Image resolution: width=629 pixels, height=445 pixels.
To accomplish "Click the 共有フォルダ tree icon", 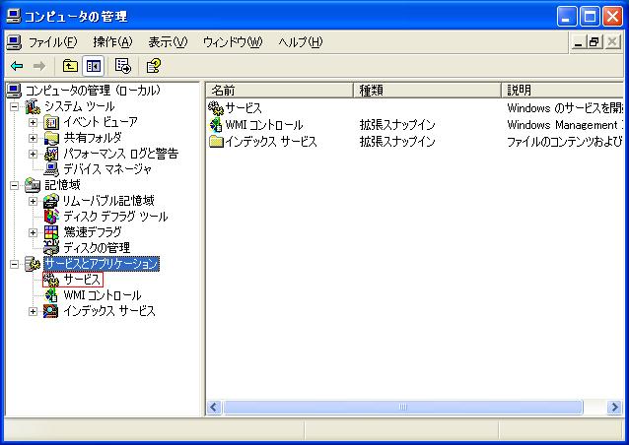I will click(x=51, y=138).
